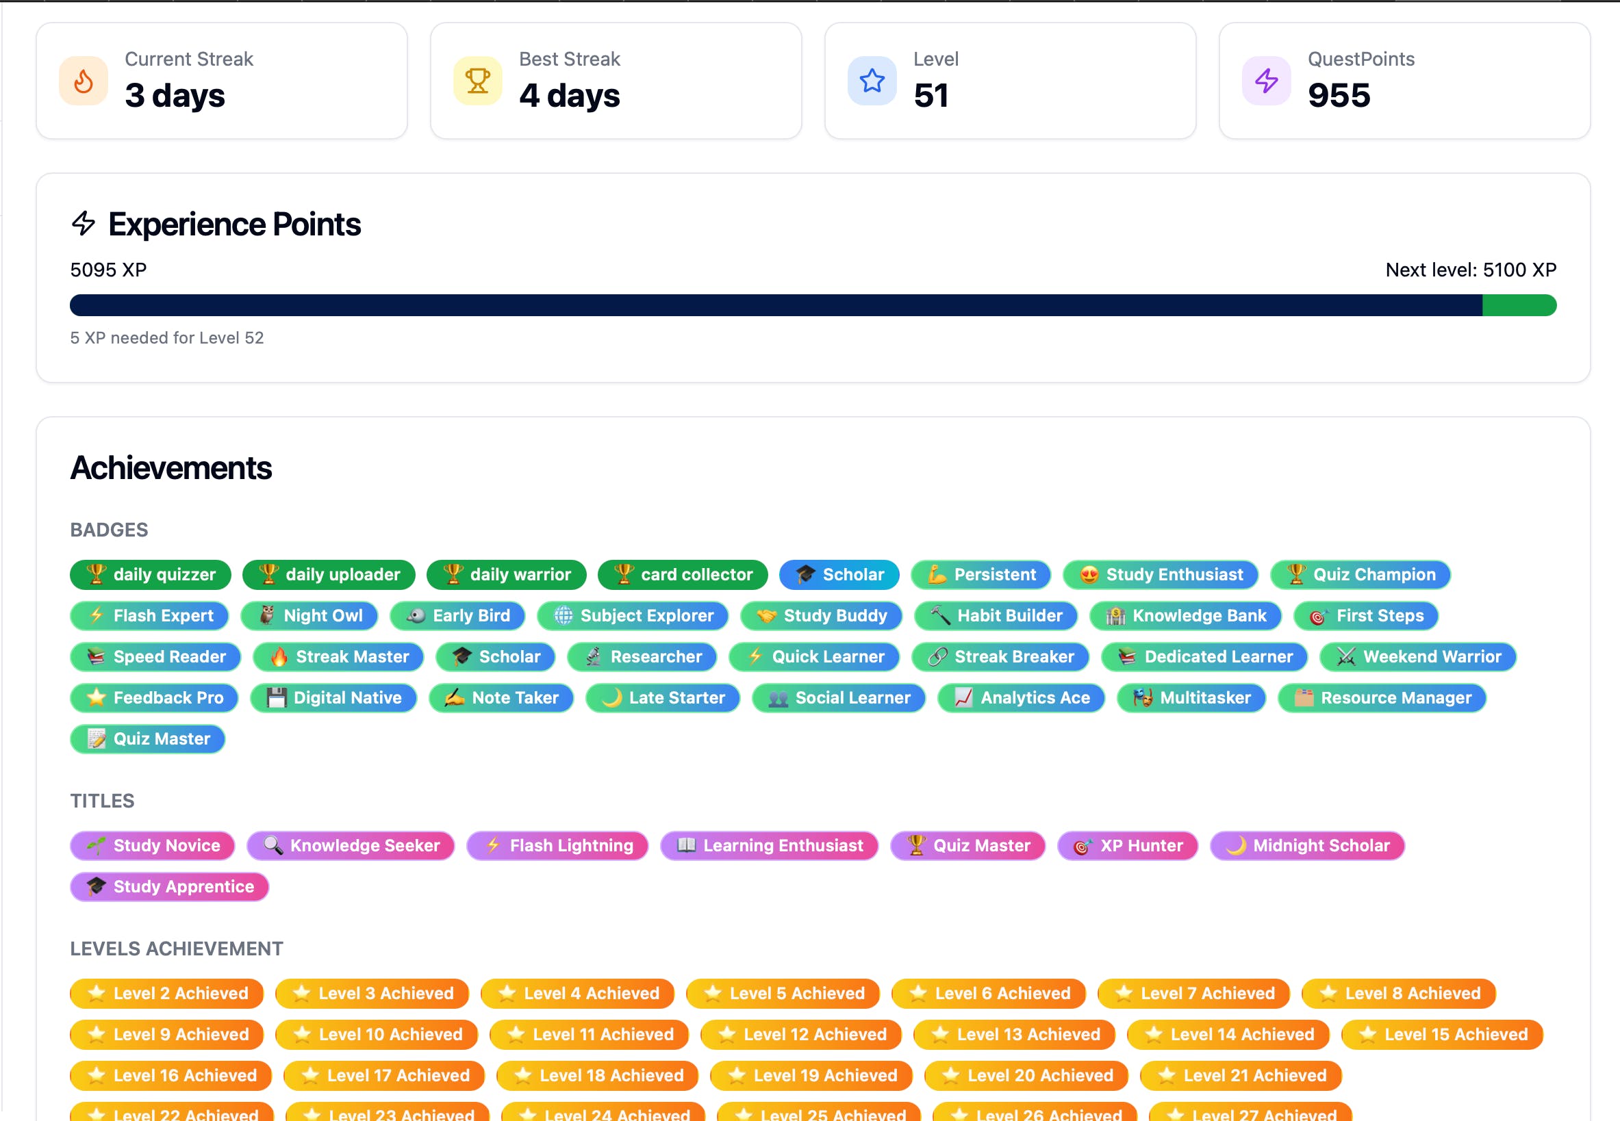This screenshot has width=1620, height=1121.
Task: Select the Flash Lightning title
Action: (557, 845)
